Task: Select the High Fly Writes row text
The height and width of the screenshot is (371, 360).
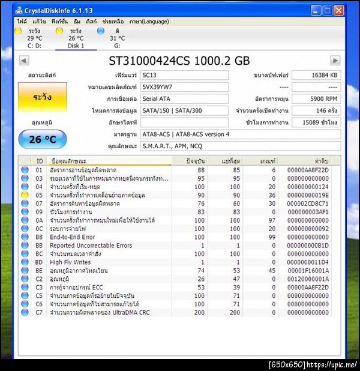Action: coord(70,262)
